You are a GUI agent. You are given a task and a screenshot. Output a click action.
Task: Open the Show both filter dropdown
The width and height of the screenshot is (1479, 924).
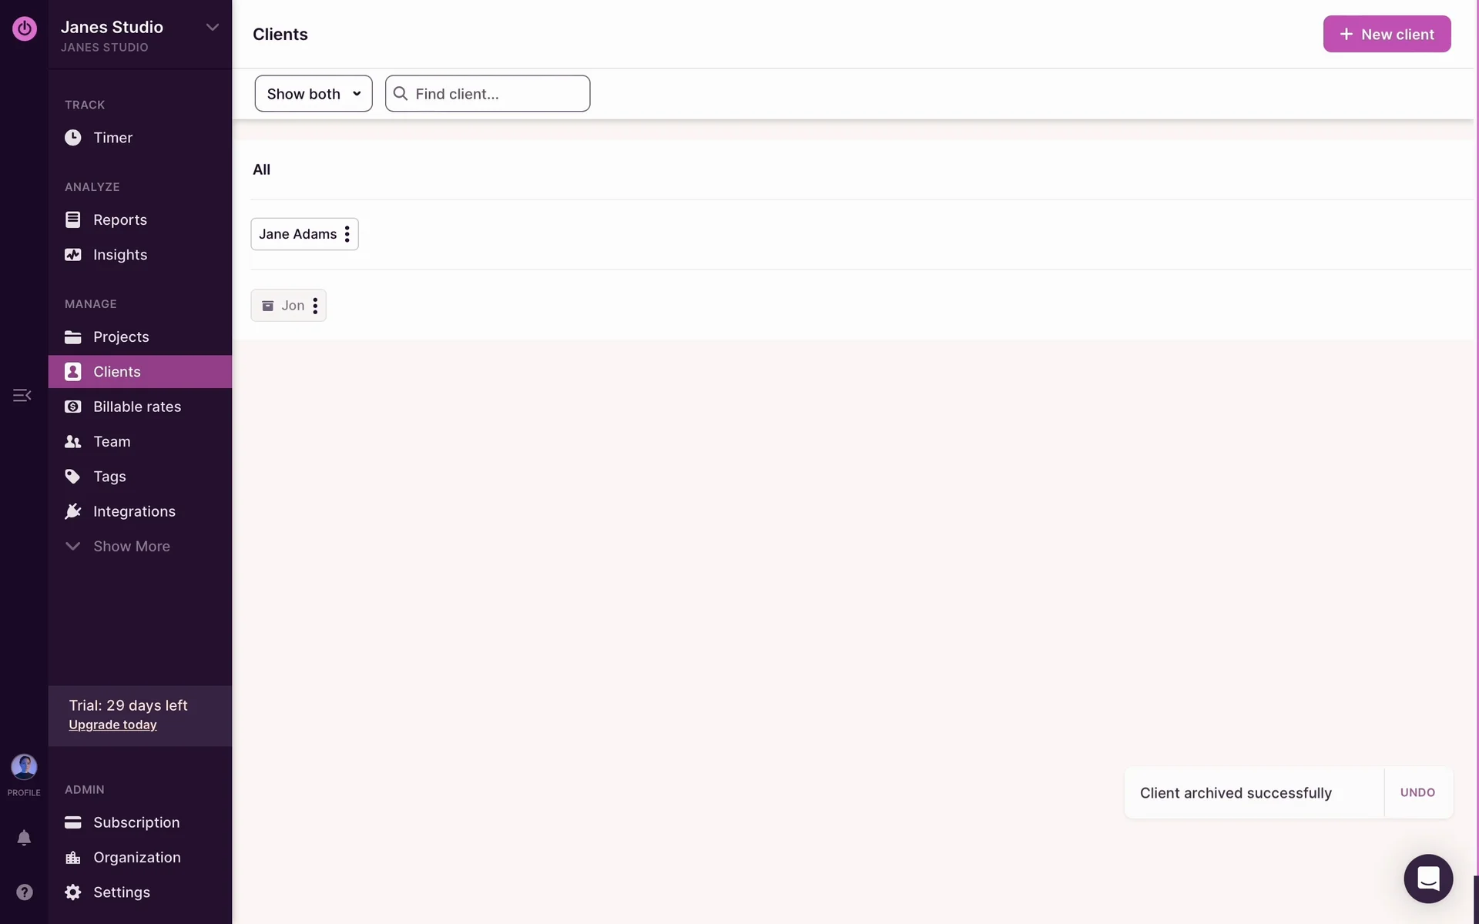(313, 94)
